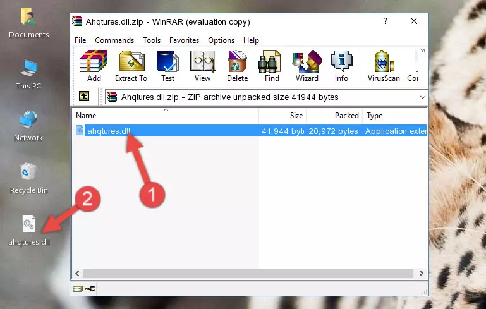Sort by the Packed column header
This screenshot has width=486, height=309.
click(334, 116)
